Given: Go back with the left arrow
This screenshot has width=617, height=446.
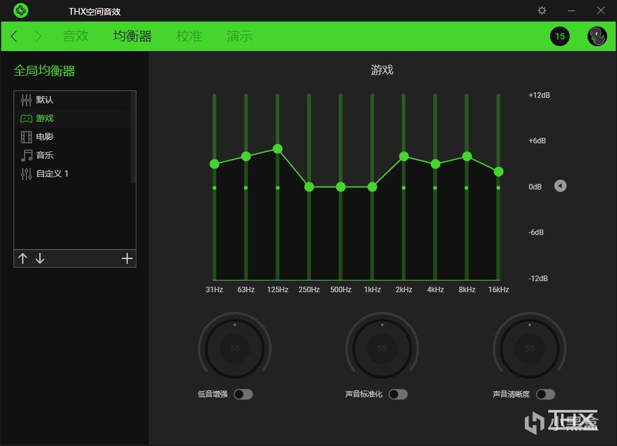Looking at the screenshot, I should click(x=14, y=36).
